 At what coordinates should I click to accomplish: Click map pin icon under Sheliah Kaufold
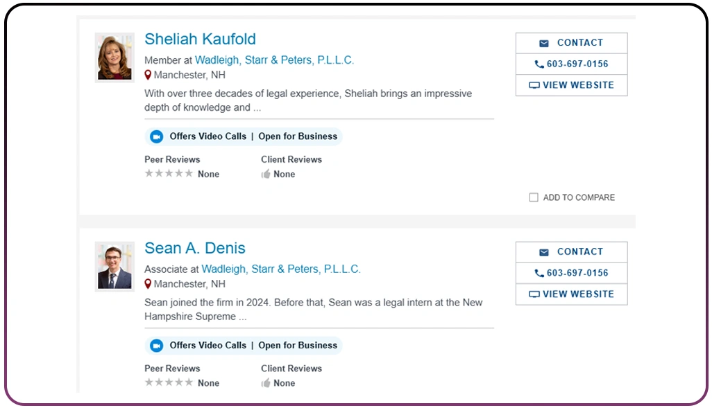pos(148,75)
